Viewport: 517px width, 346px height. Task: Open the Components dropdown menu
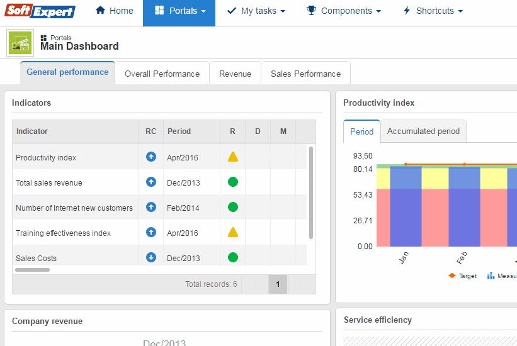click(x=343, y=11)
